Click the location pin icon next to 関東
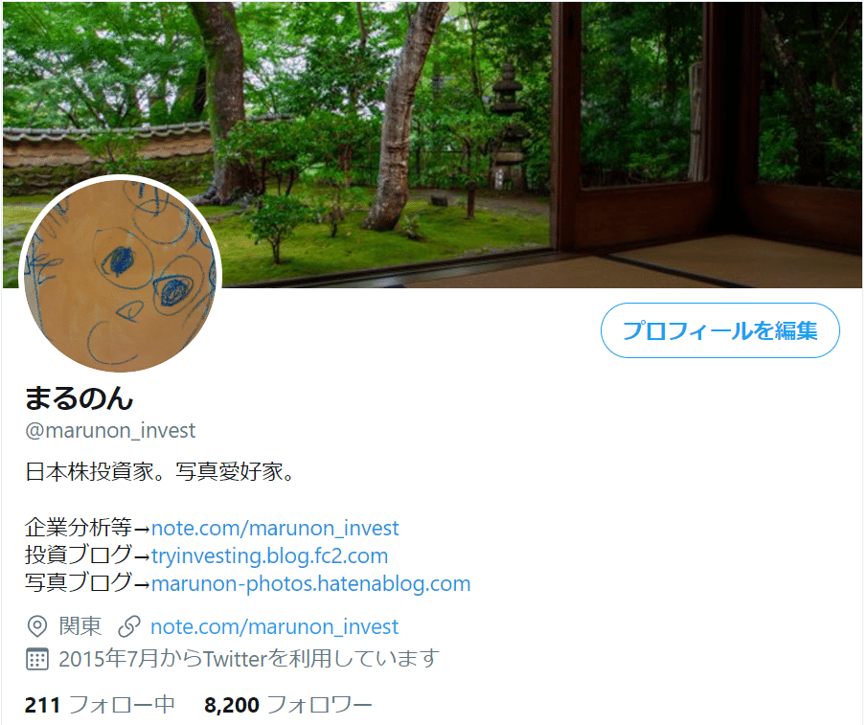 tap(37, 626)
